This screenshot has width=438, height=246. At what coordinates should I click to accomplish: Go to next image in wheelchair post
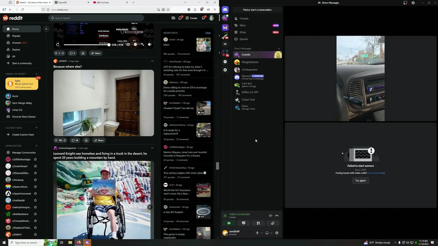click(149, 207)
